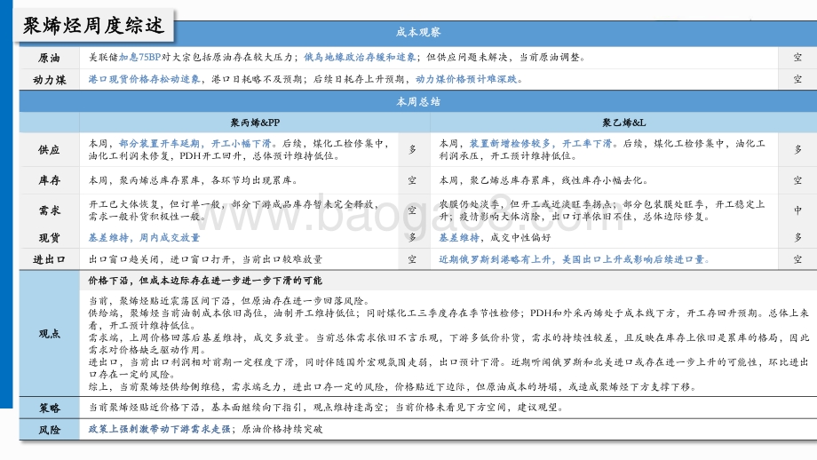Click the 聚丙烯&PP column header
817x460 pixels.
click(x=256, y=123)
